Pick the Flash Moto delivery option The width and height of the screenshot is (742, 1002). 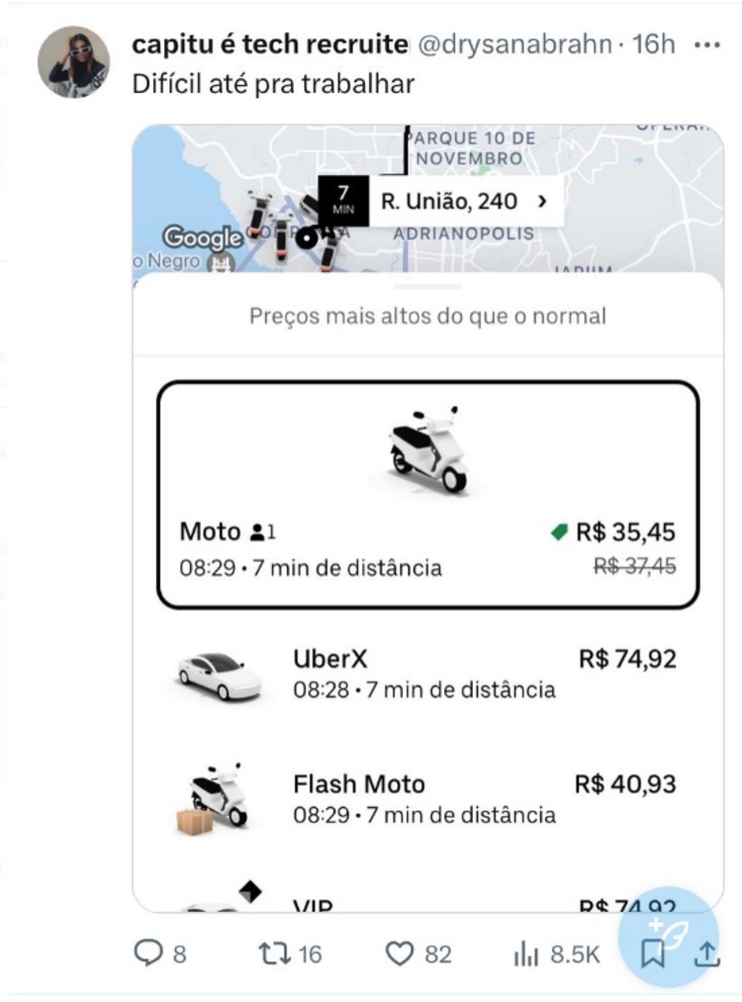(x=427, y=799)
